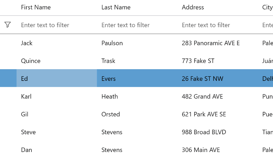This screenshot has height=158, width=273.
Task: Select the Karl first name cell
Action: pyautogui.click(x=26, y=96)
